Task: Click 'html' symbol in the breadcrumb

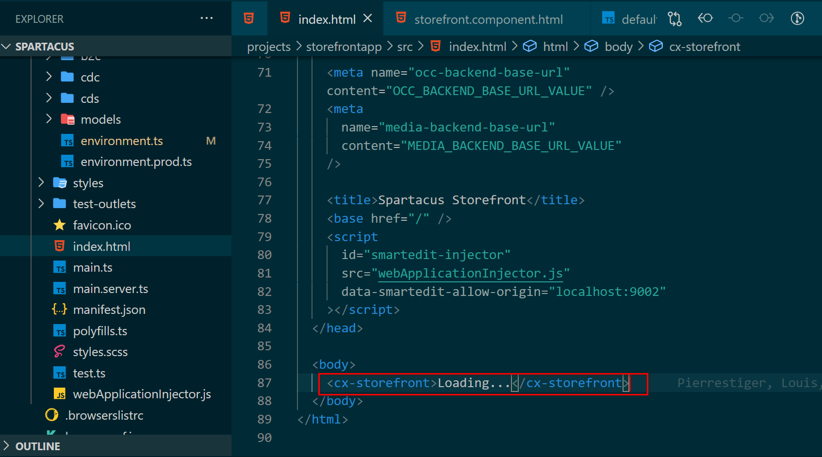Action: pos(555,47)
